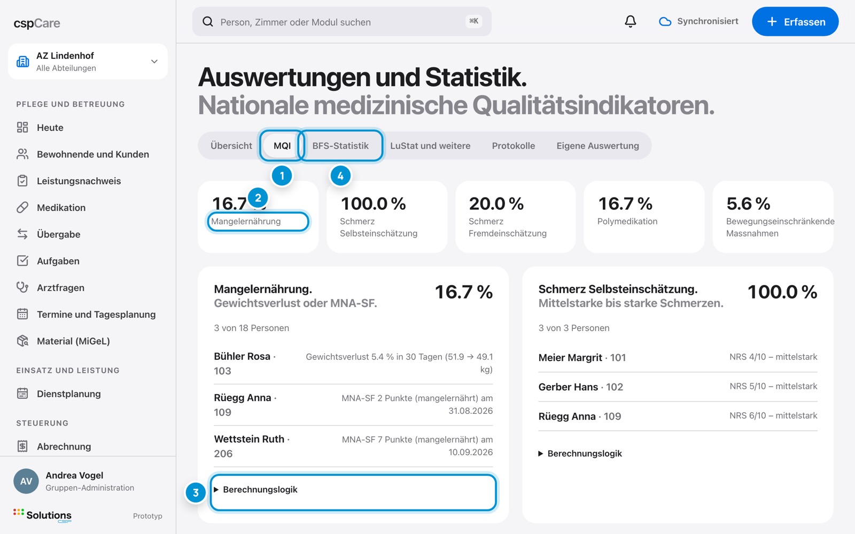Click the Abrechnung invoice icon
Viewport: 855px width, 534px height.
(22, 446)
